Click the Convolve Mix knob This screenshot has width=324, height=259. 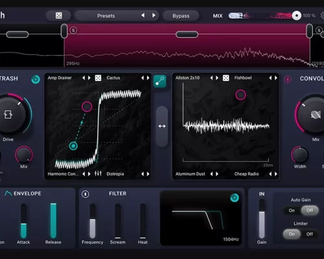[x=312, y=115]
